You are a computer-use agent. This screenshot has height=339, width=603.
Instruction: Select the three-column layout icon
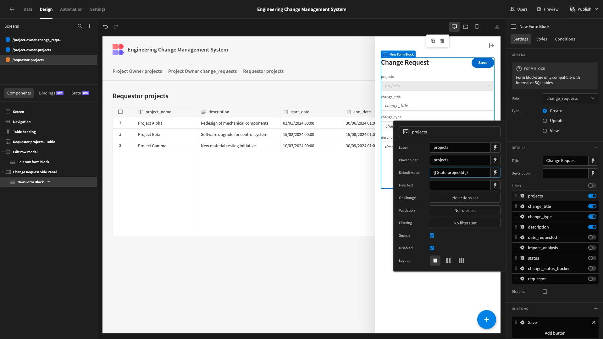[462, 261]
